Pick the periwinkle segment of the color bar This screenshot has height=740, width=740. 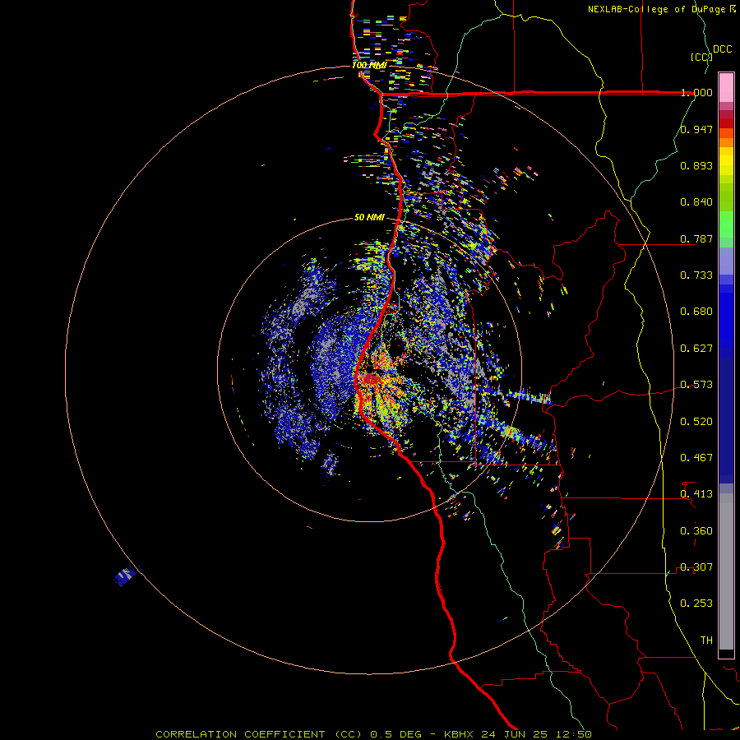[726, 261]
